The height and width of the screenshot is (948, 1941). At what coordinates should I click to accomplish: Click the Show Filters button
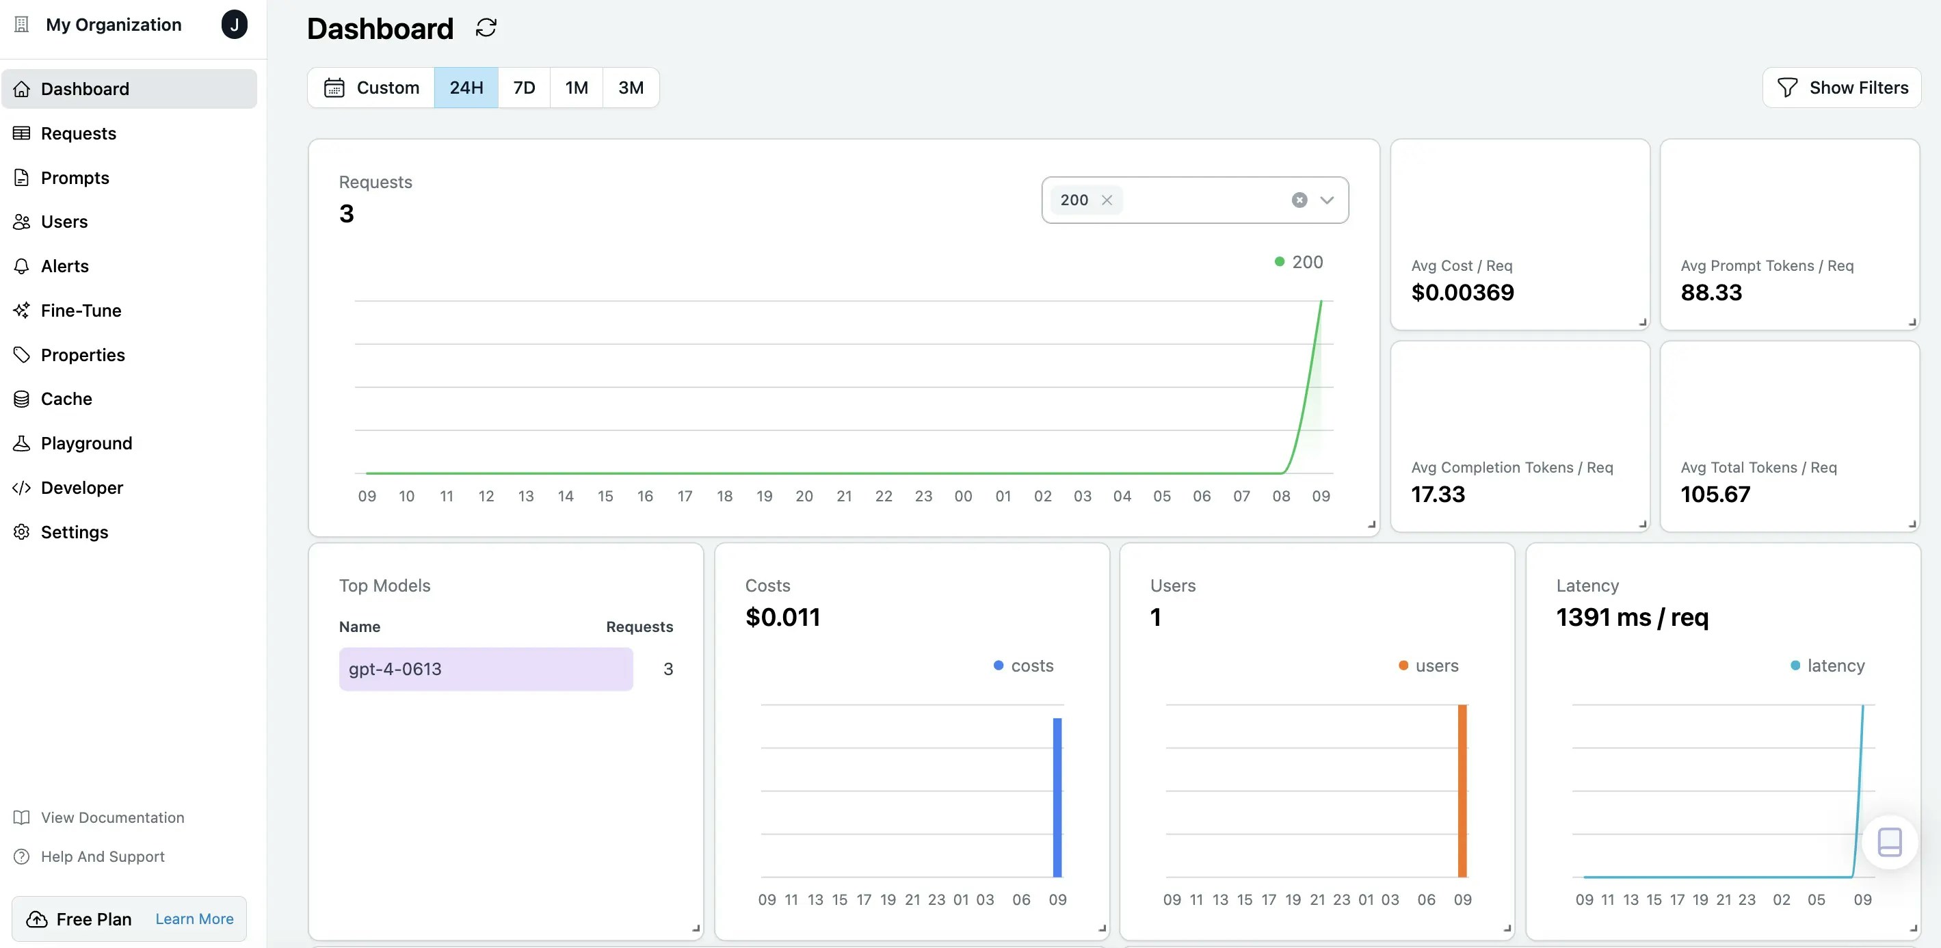point(1842,88)
